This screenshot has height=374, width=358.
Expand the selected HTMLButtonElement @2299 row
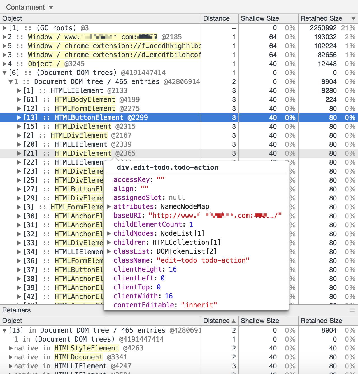(x=19, y=118)
